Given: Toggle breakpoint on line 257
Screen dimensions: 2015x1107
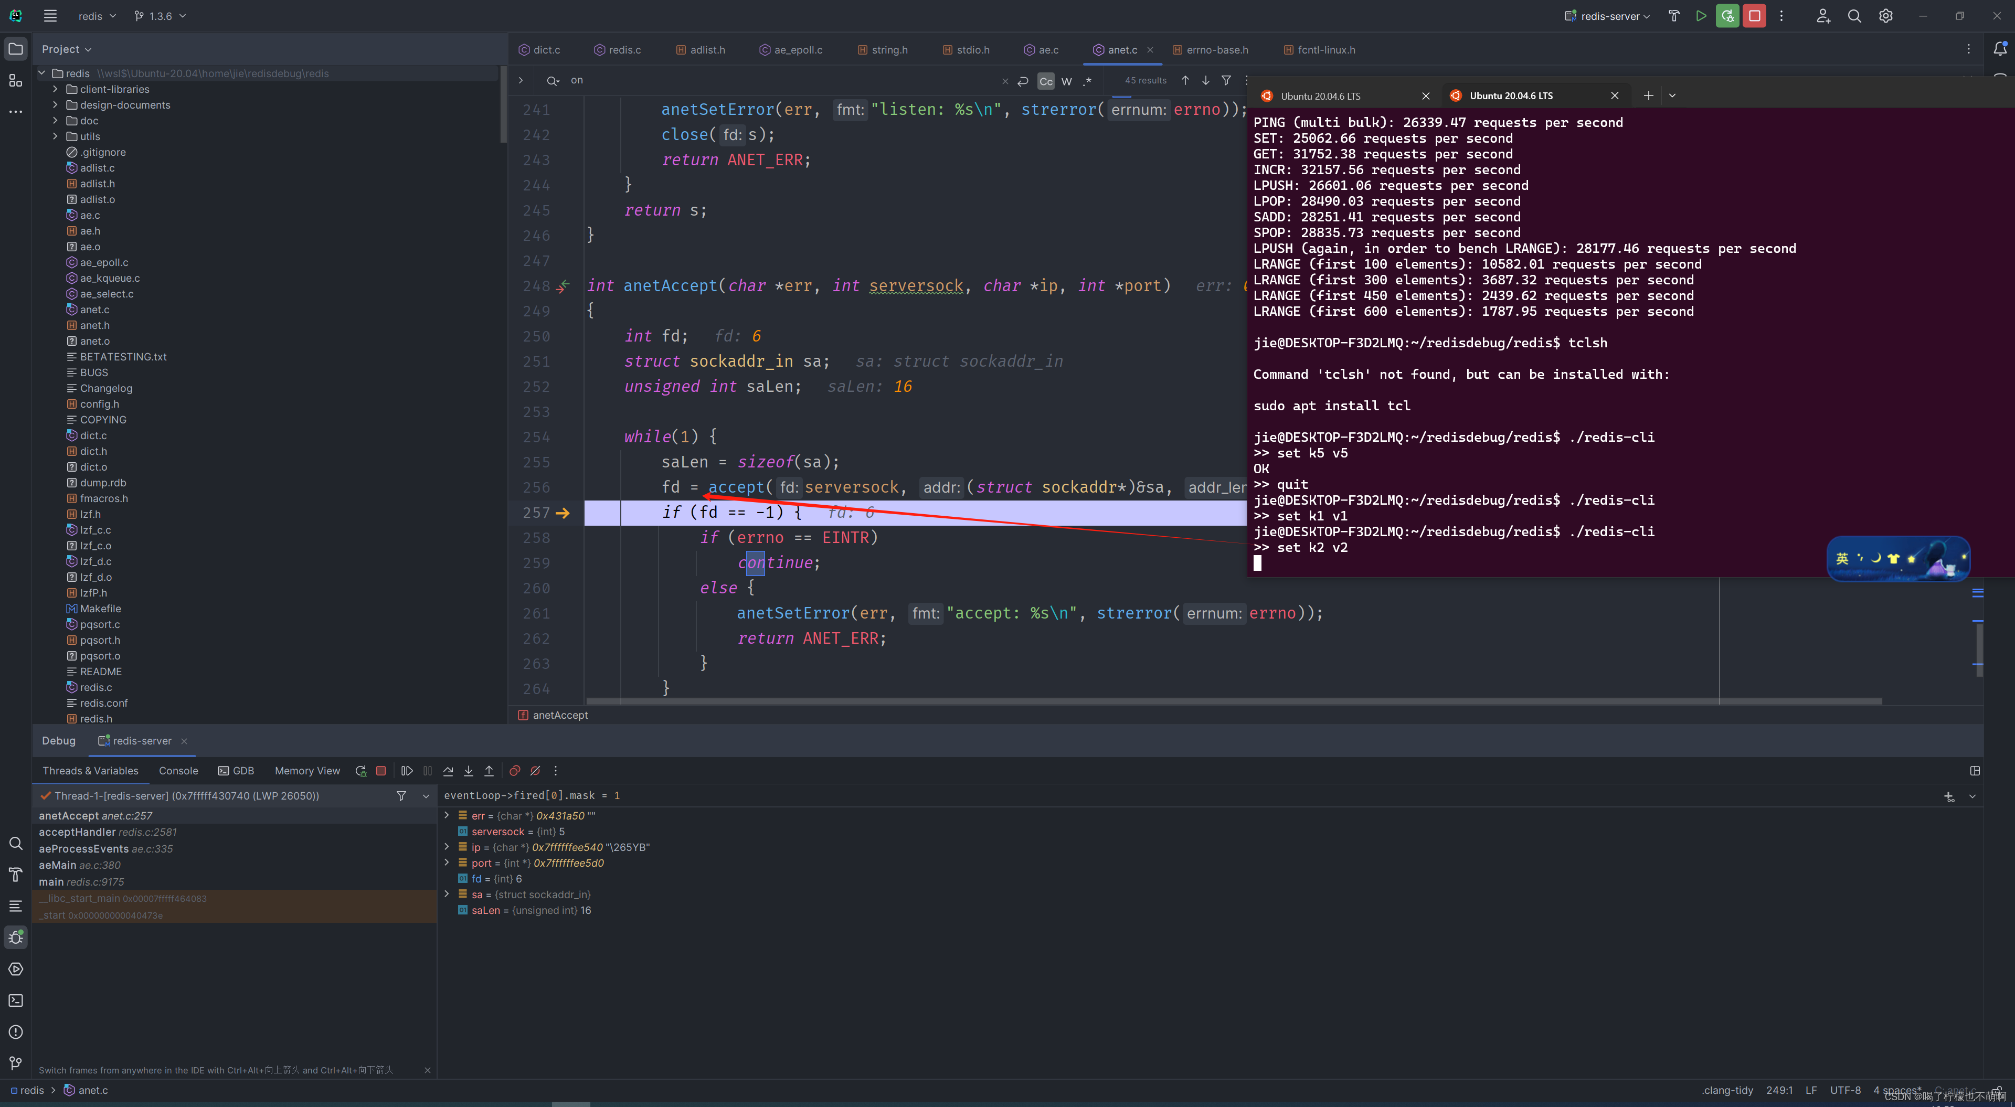Looking at the screenshot, I should click(536, 511).
